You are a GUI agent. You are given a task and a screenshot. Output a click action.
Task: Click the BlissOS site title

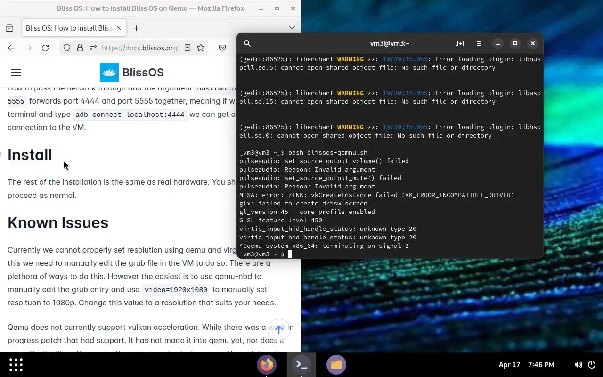pyautogui.click(x=143, y=73)
